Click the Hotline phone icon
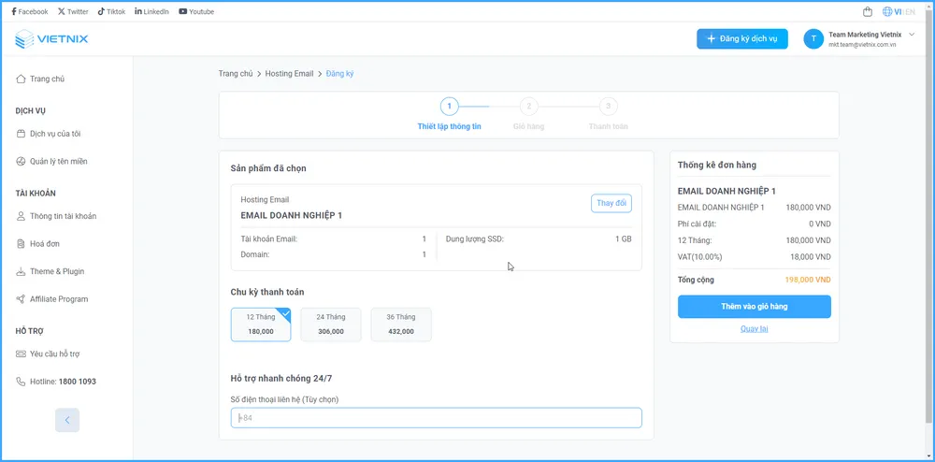The image size is (935, 462). 21,382
